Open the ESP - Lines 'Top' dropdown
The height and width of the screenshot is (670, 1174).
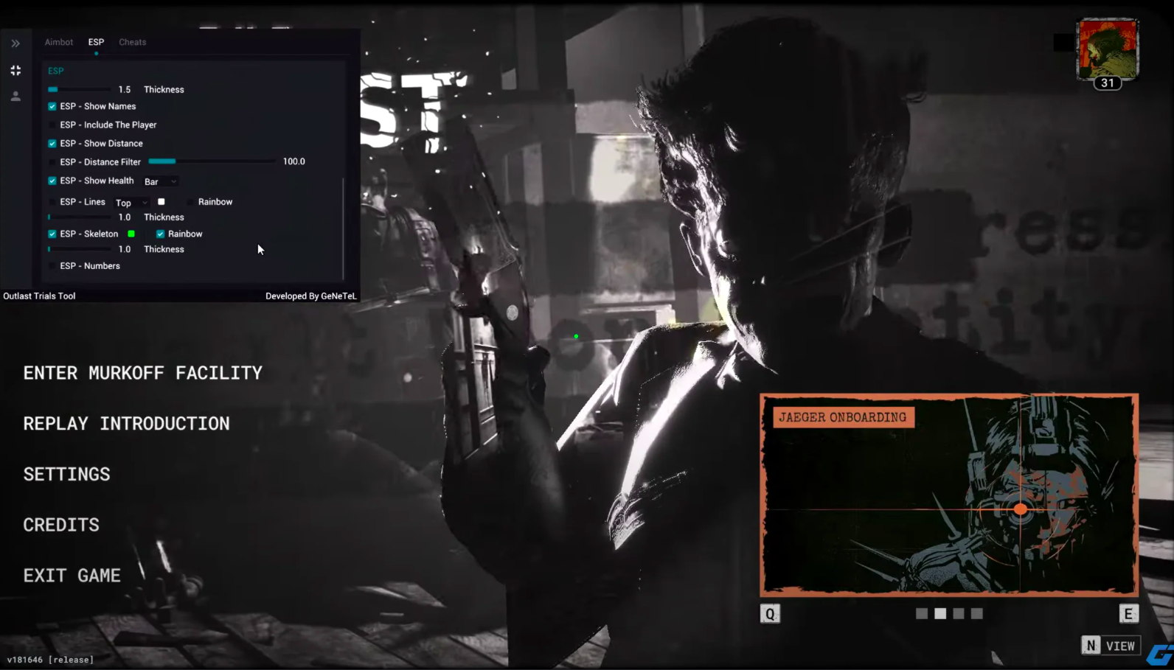131,203
